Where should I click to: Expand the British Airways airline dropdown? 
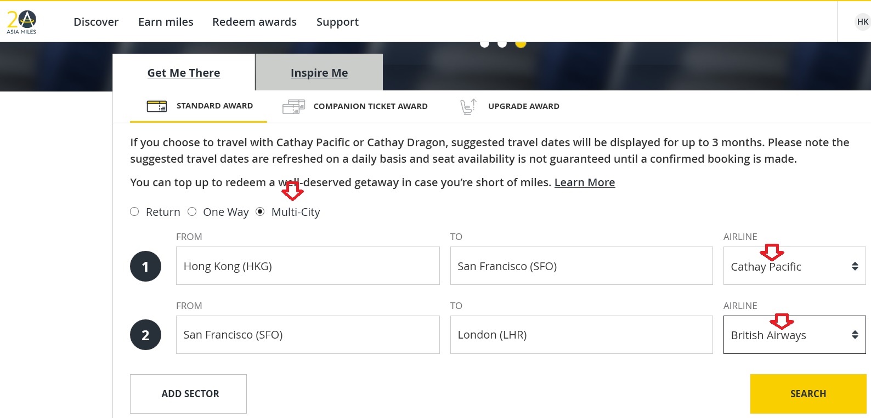[x=794, y=335]
